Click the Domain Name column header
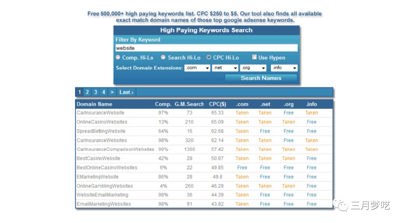The height and width of the screenshot is (223, 403). [94, 104]
